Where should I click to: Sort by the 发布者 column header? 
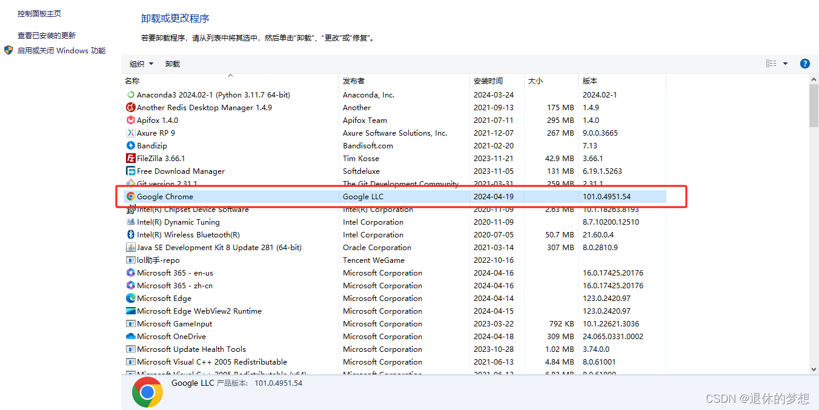tap(404, 81)
